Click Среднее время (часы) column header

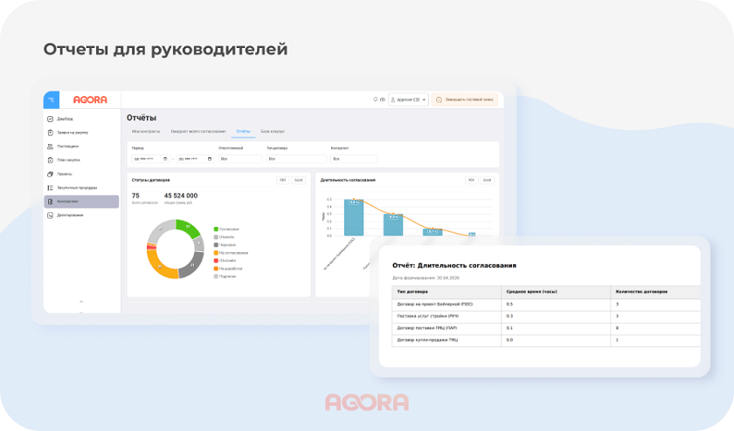click(x=556, y=291)
